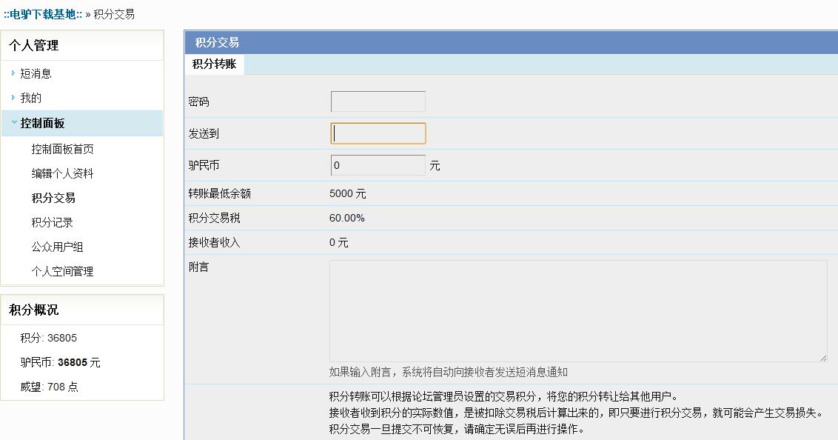Open 电驴下载基地 breadcrumb home link
Viewport: 838px width, 440px height.
(42, 15)
